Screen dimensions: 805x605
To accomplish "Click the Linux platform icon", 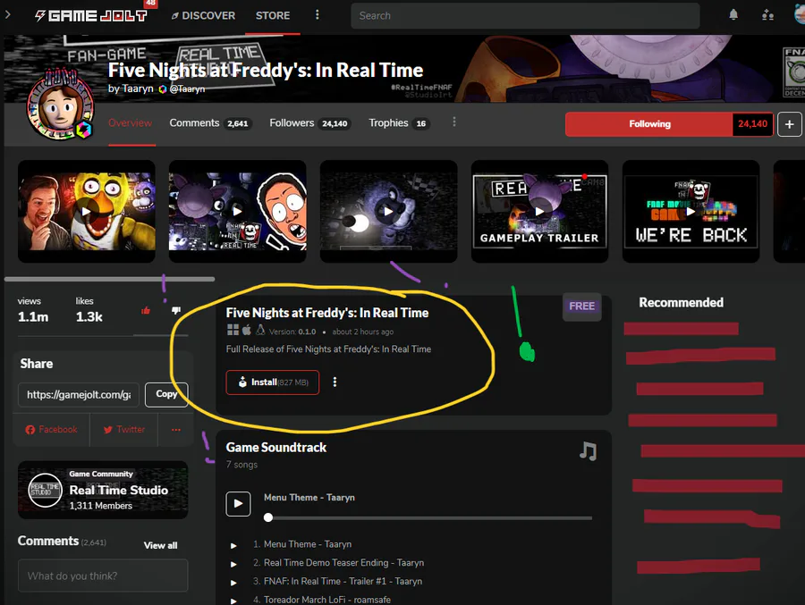I will [260, 330].
